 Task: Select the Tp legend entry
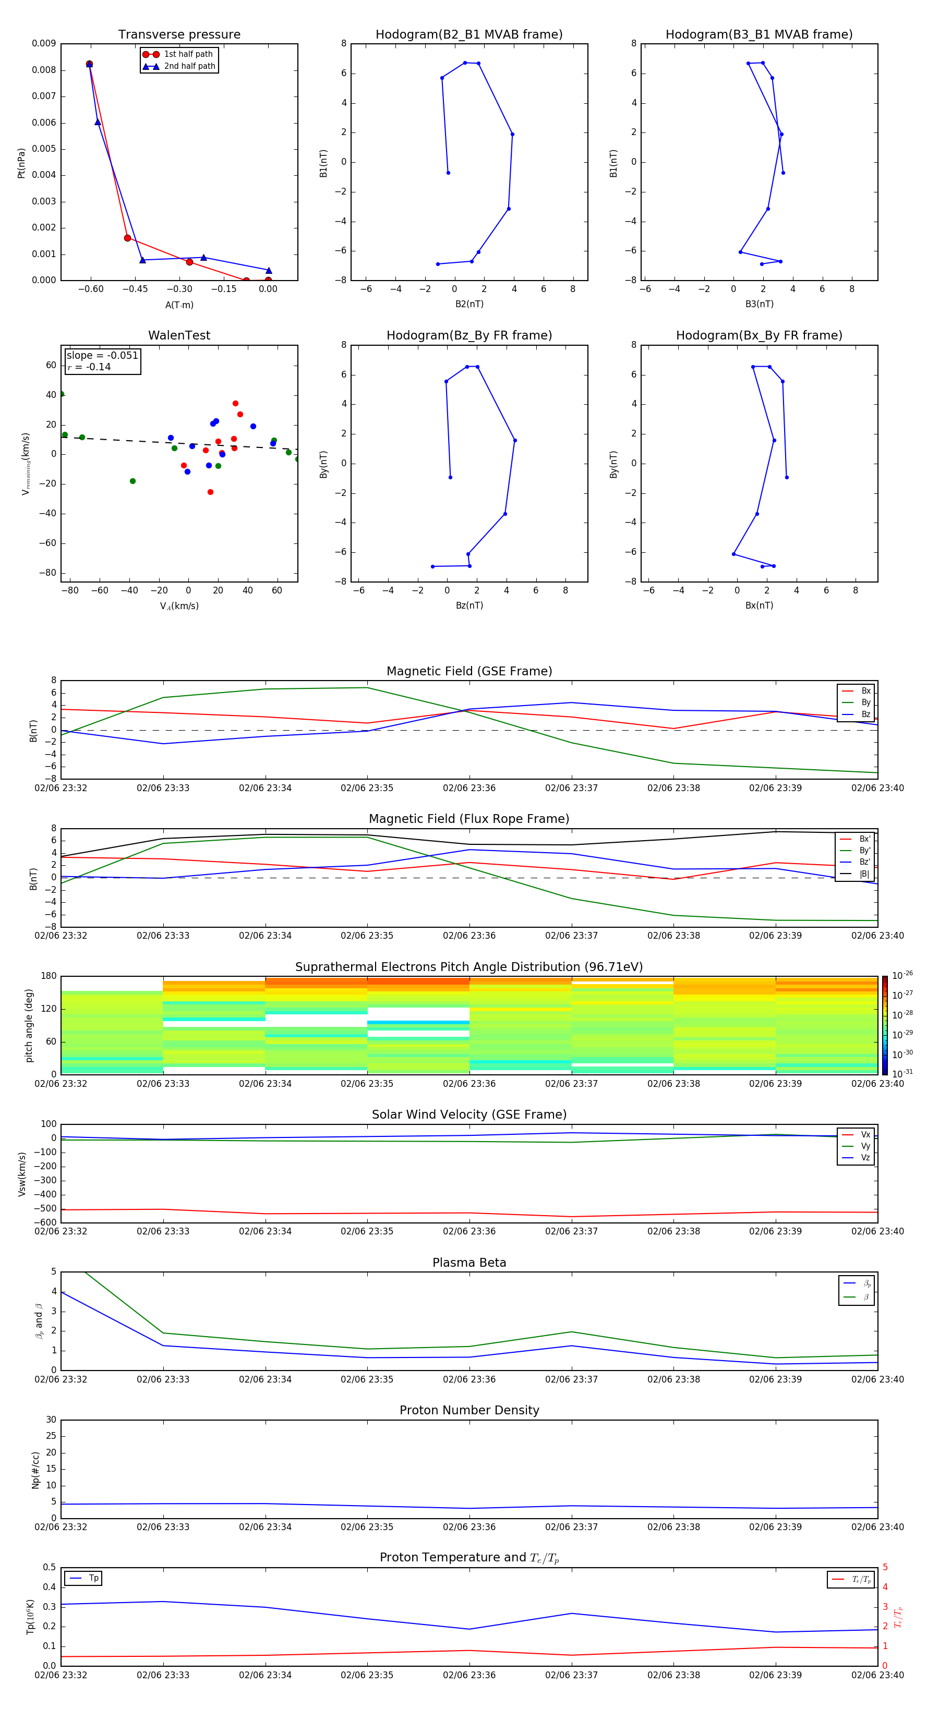pos(84,1578)
